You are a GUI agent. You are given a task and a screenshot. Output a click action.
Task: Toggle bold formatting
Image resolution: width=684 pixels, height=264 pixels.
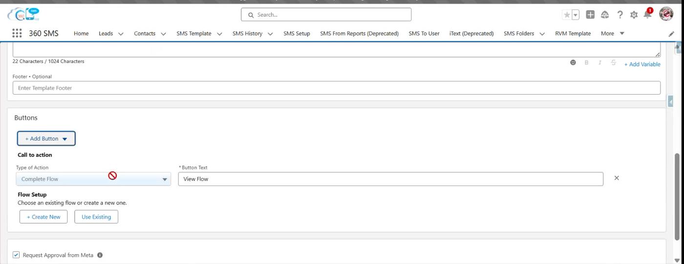[586, 63]
